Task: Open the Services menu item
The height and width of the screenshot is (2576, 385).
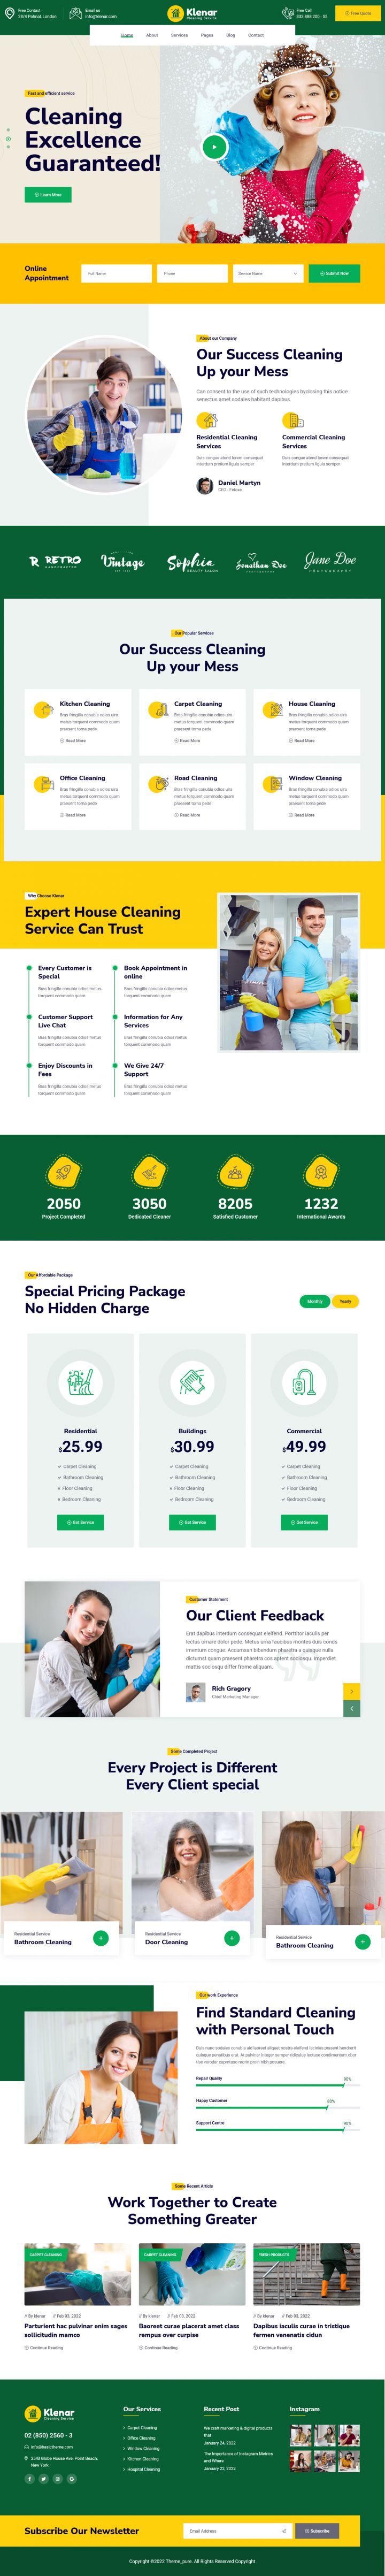Action: click(x=179, y=35)
